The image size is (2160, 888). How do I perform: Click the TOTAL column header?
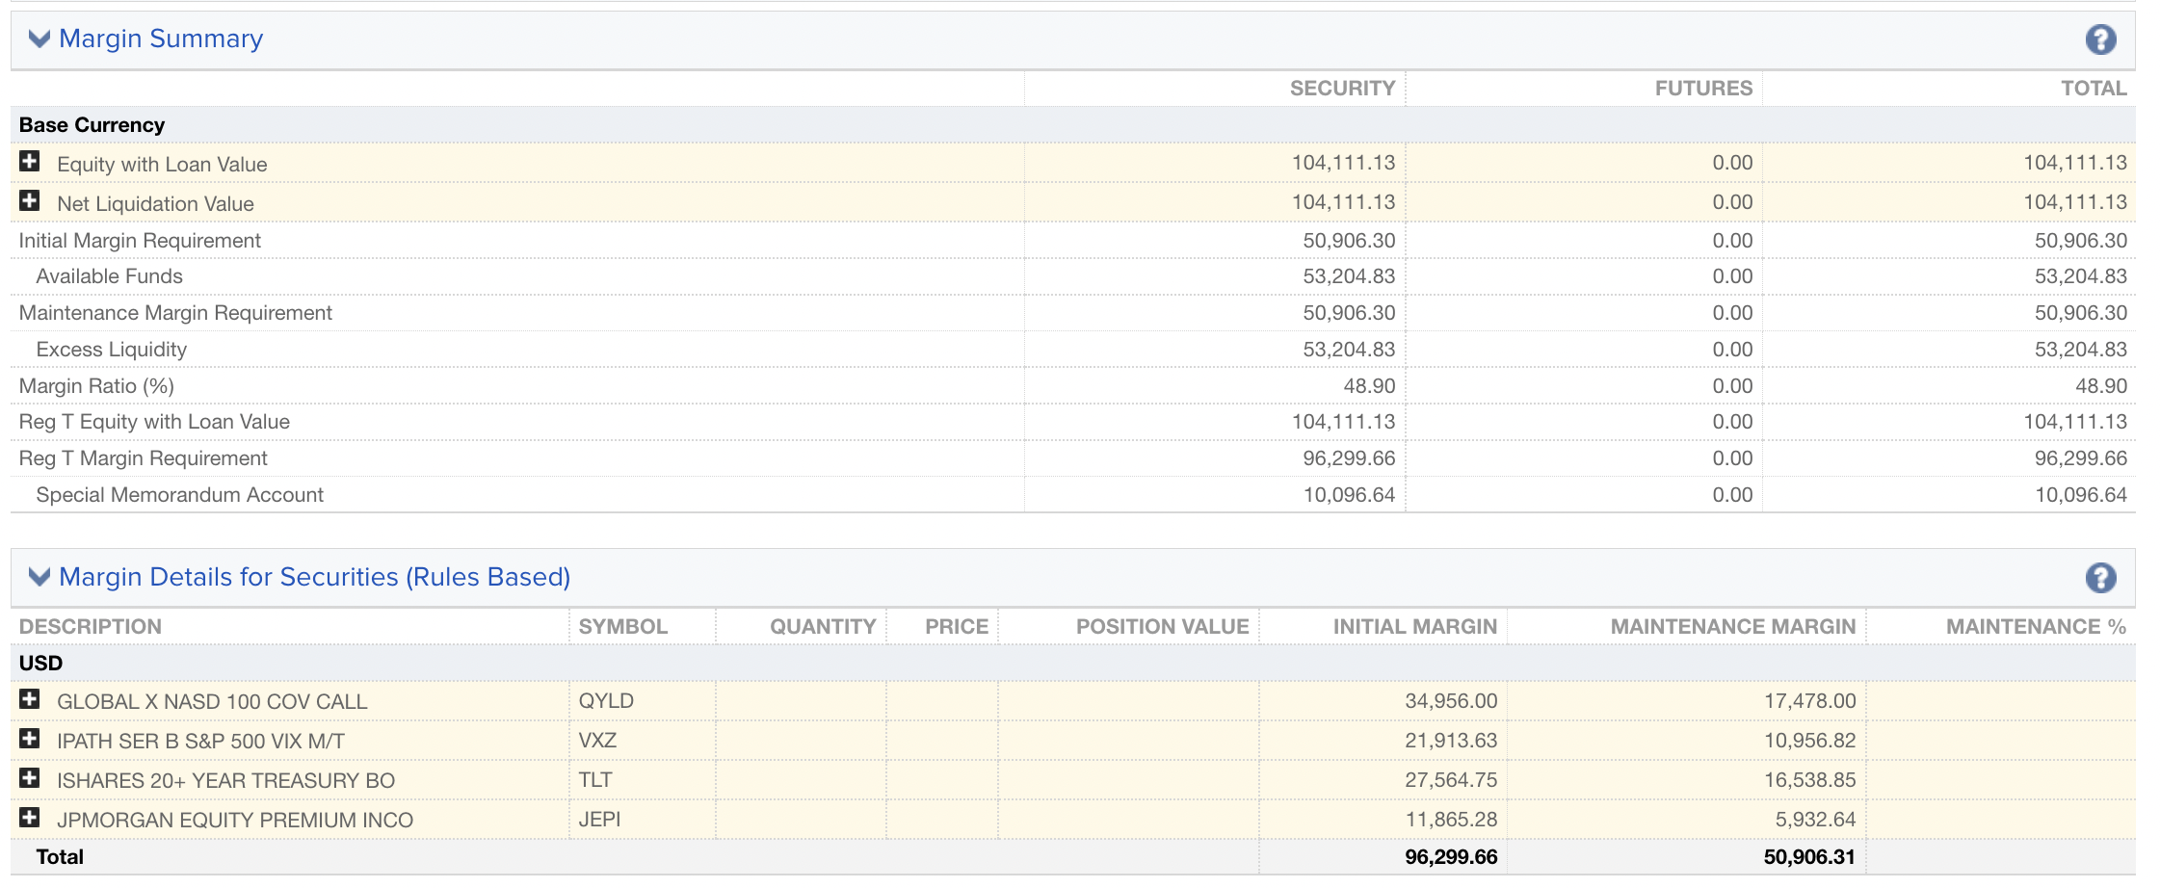(2094, 89)
